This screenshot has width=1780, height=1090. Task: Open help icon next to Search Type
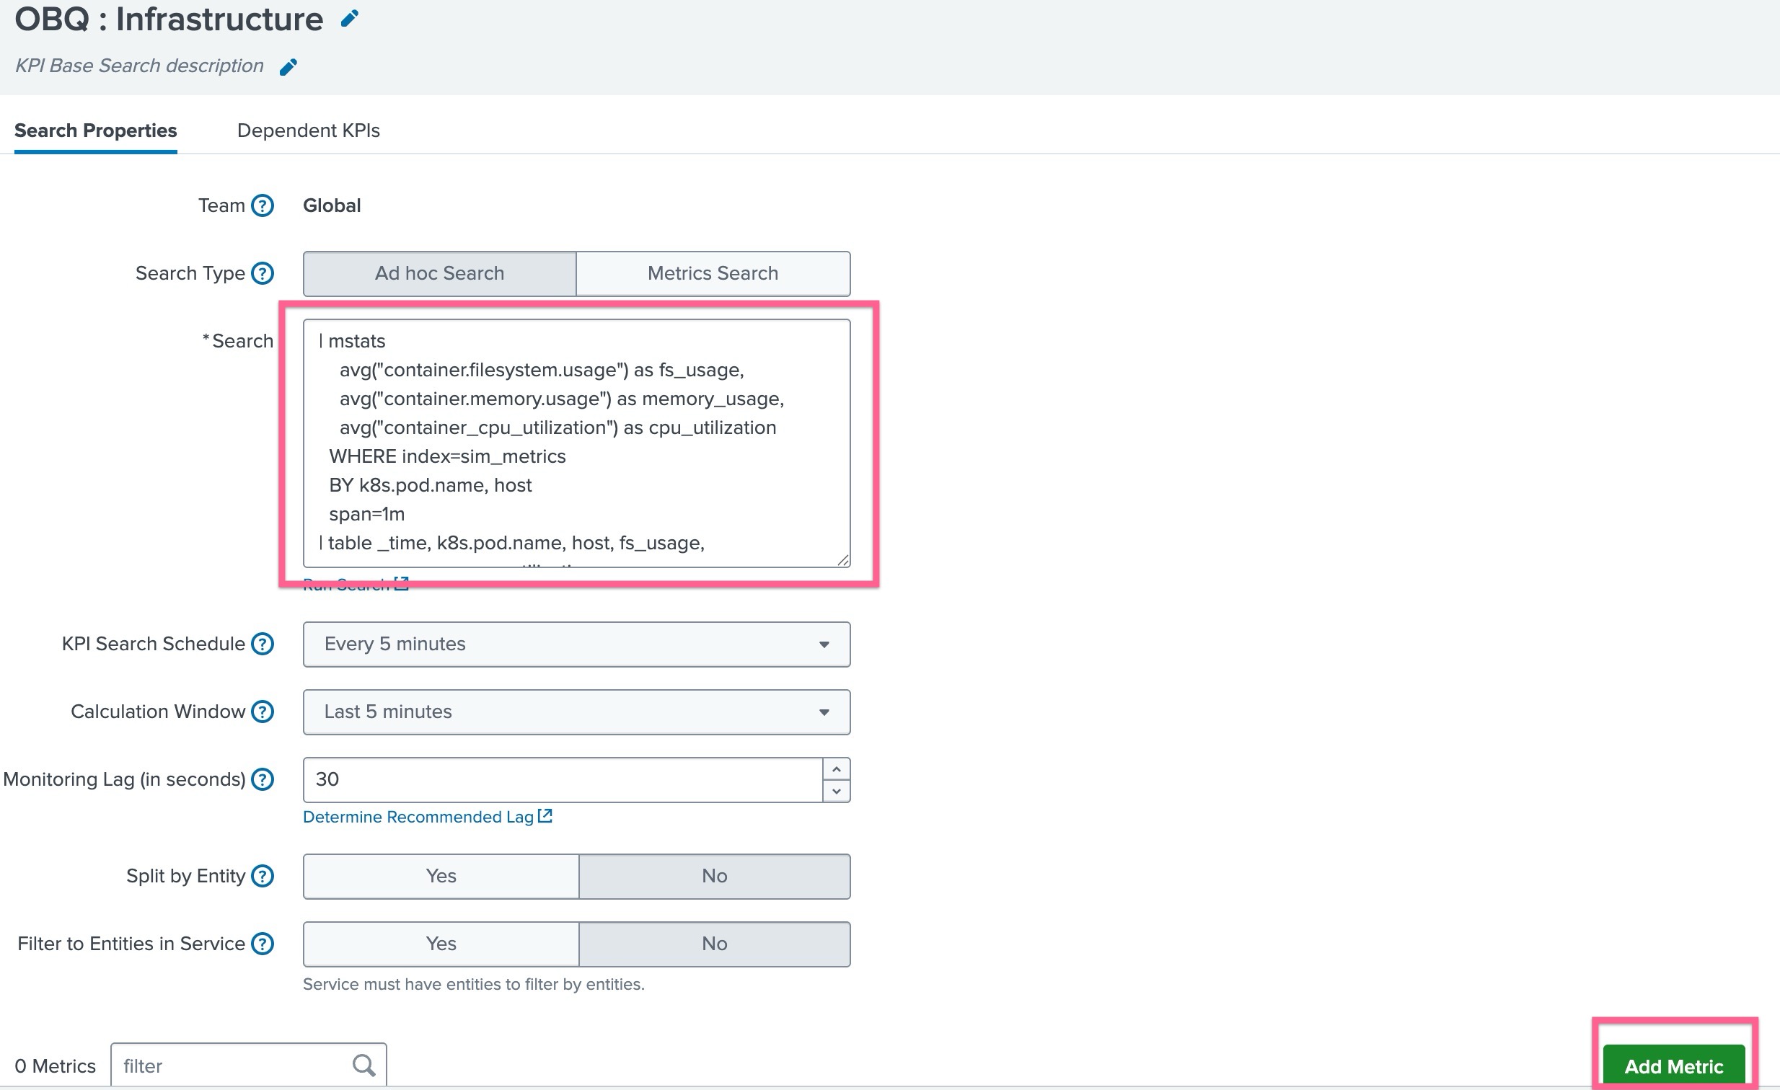click(x=263, y=274)
